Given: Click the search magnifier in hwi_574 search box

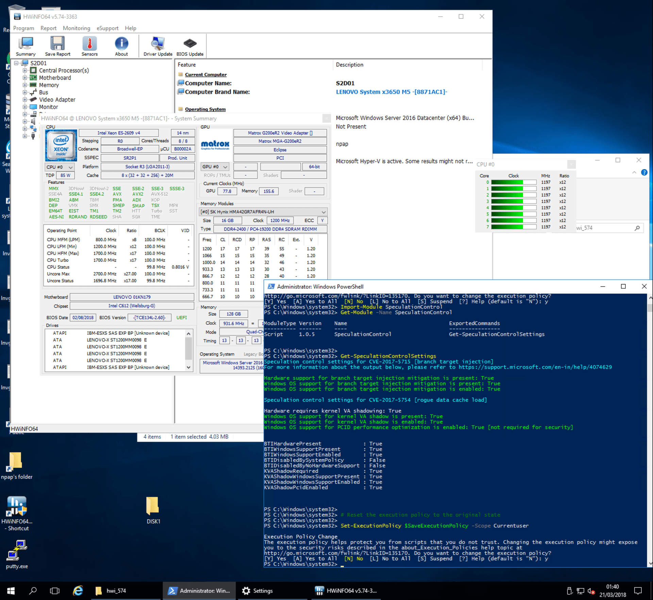Looking at the screenshot, I should click(637, 228).
